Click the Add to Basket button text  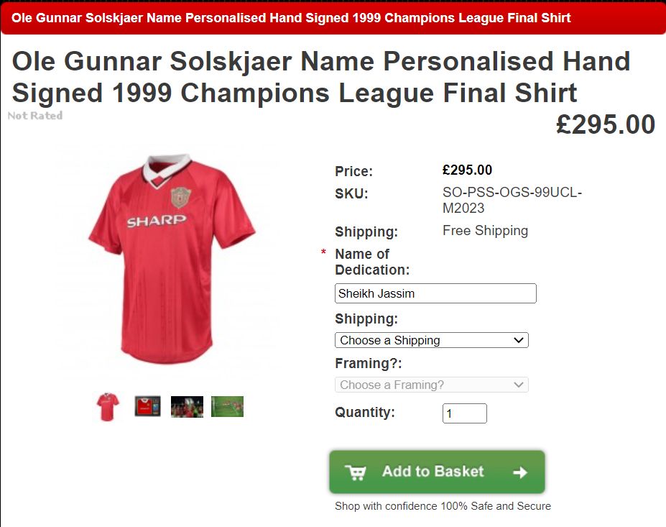pos(433,472)
